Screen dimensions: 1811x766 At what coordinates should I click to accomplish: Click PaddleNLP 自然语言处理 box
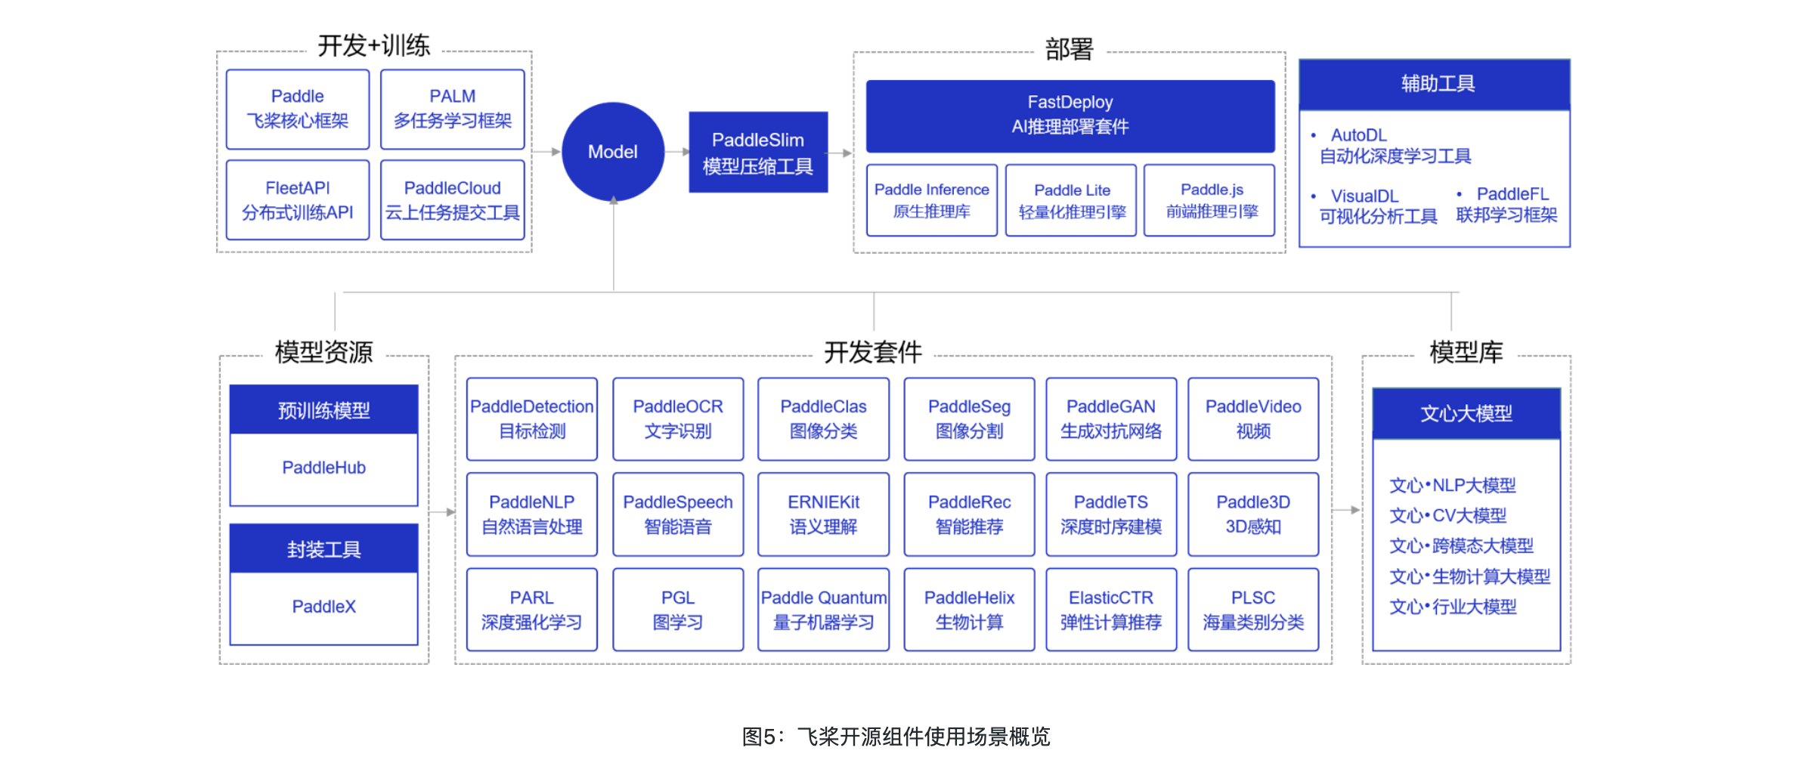[x=532, y=514]
